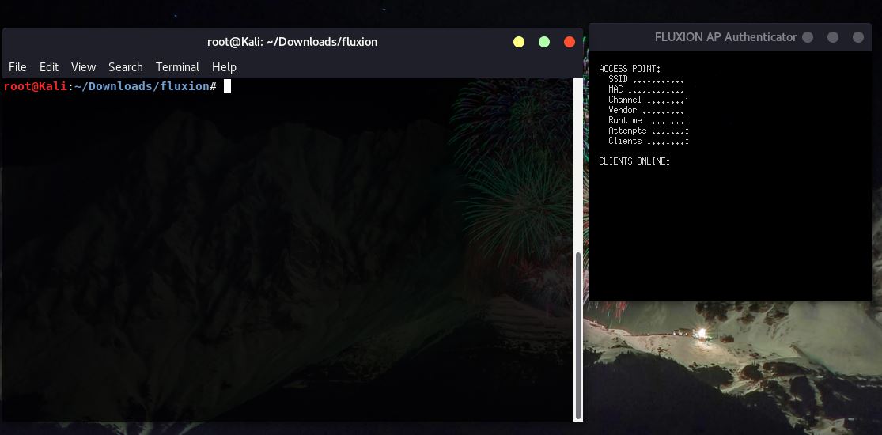The image size is (882, 435).
Task: Maximize terminal with green button
Action: [x=544, y=42]
